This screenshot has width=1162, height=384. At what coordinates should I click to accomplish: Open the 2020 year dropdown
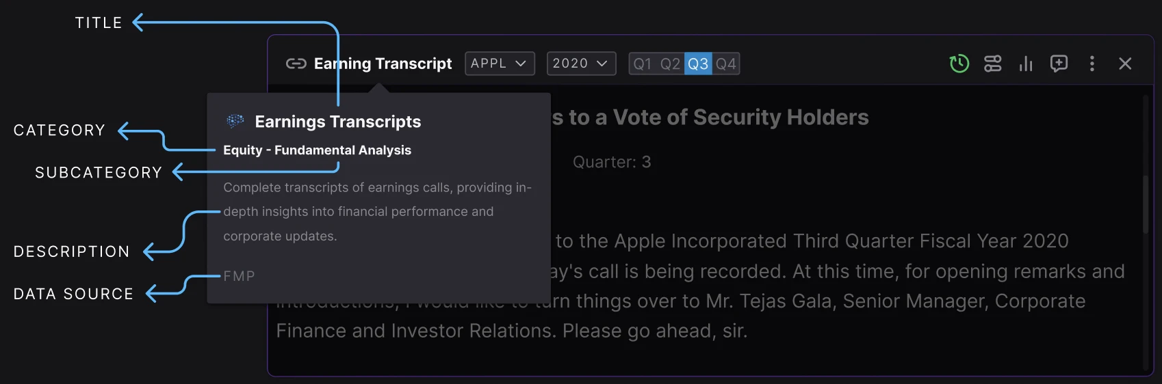click(581, 64)
